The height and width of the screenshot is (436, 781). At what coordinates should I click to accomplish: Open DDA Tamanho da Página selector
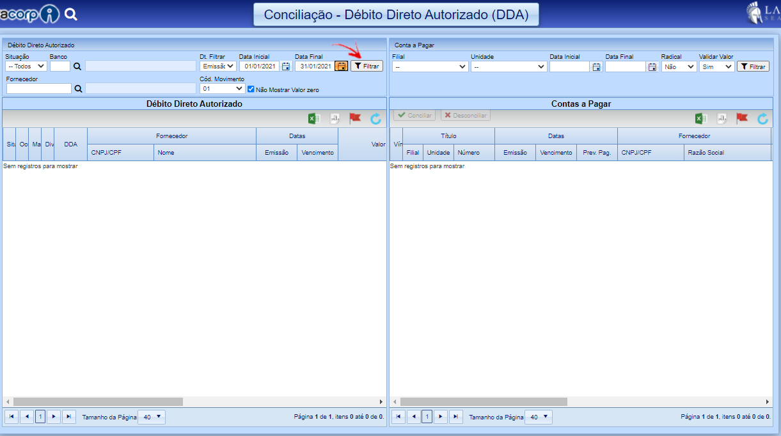[x=152, y=417]
